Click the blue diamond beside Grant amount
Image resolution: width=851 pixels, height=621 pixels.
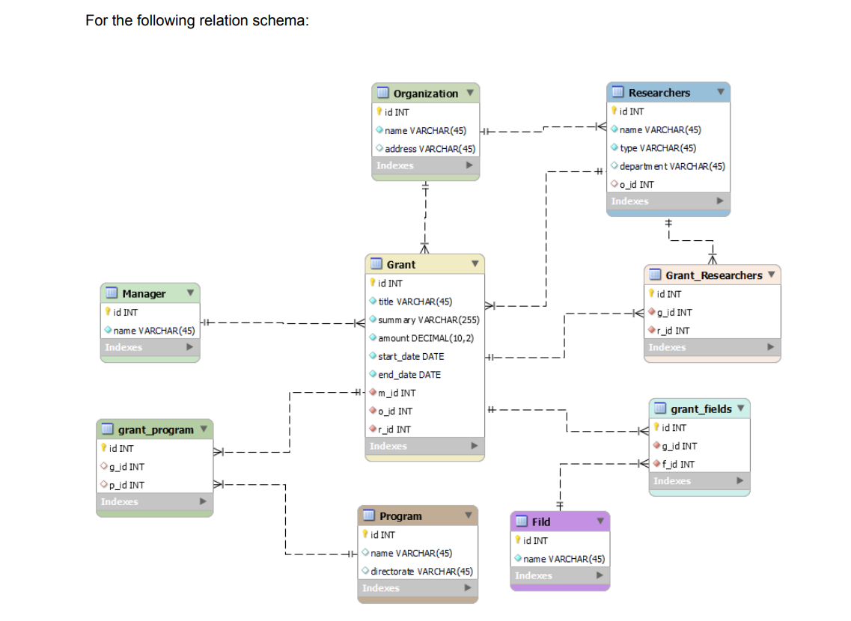click(373, 337)
